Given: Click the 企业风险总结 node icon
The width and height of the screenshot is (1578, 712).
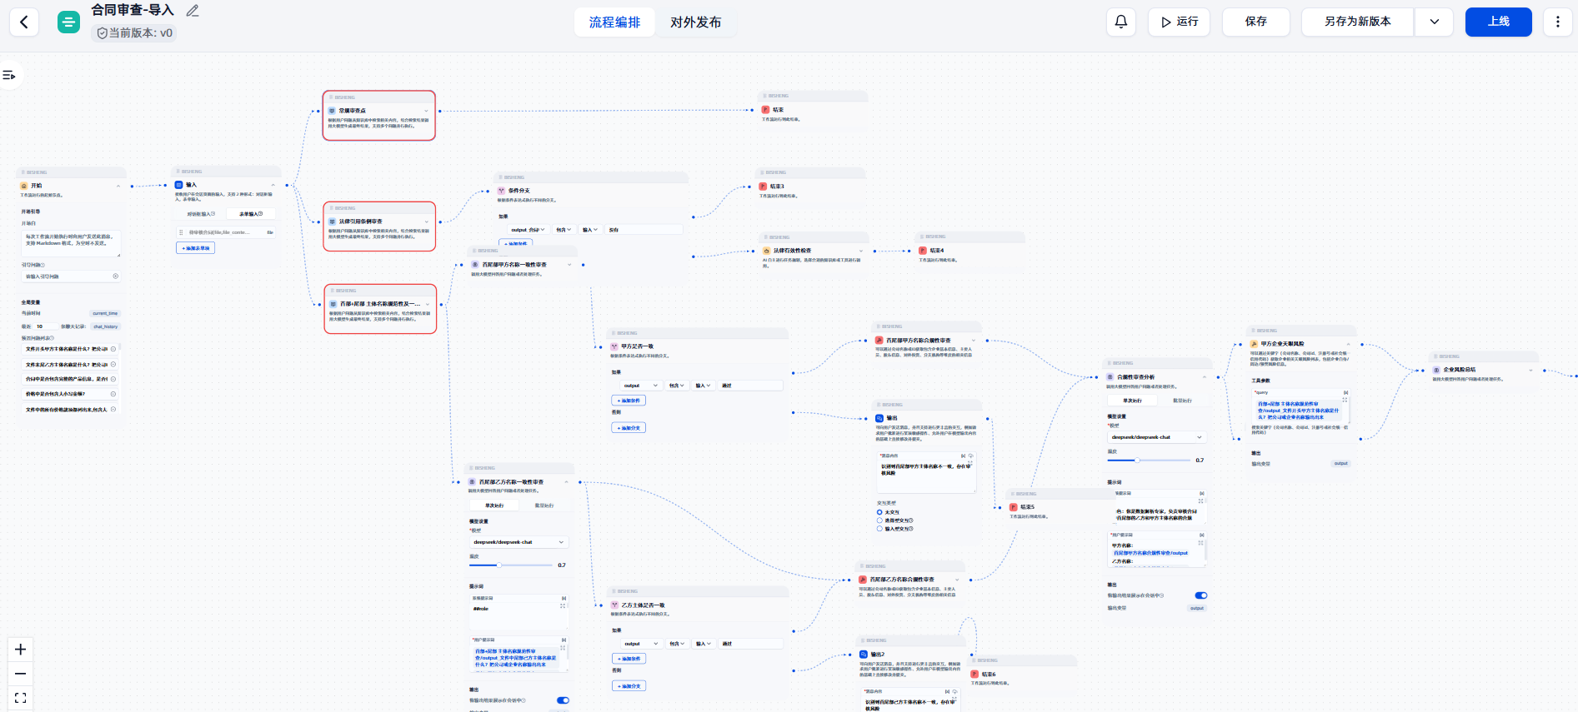Looking at the screenshot, I should [1436, 370].
